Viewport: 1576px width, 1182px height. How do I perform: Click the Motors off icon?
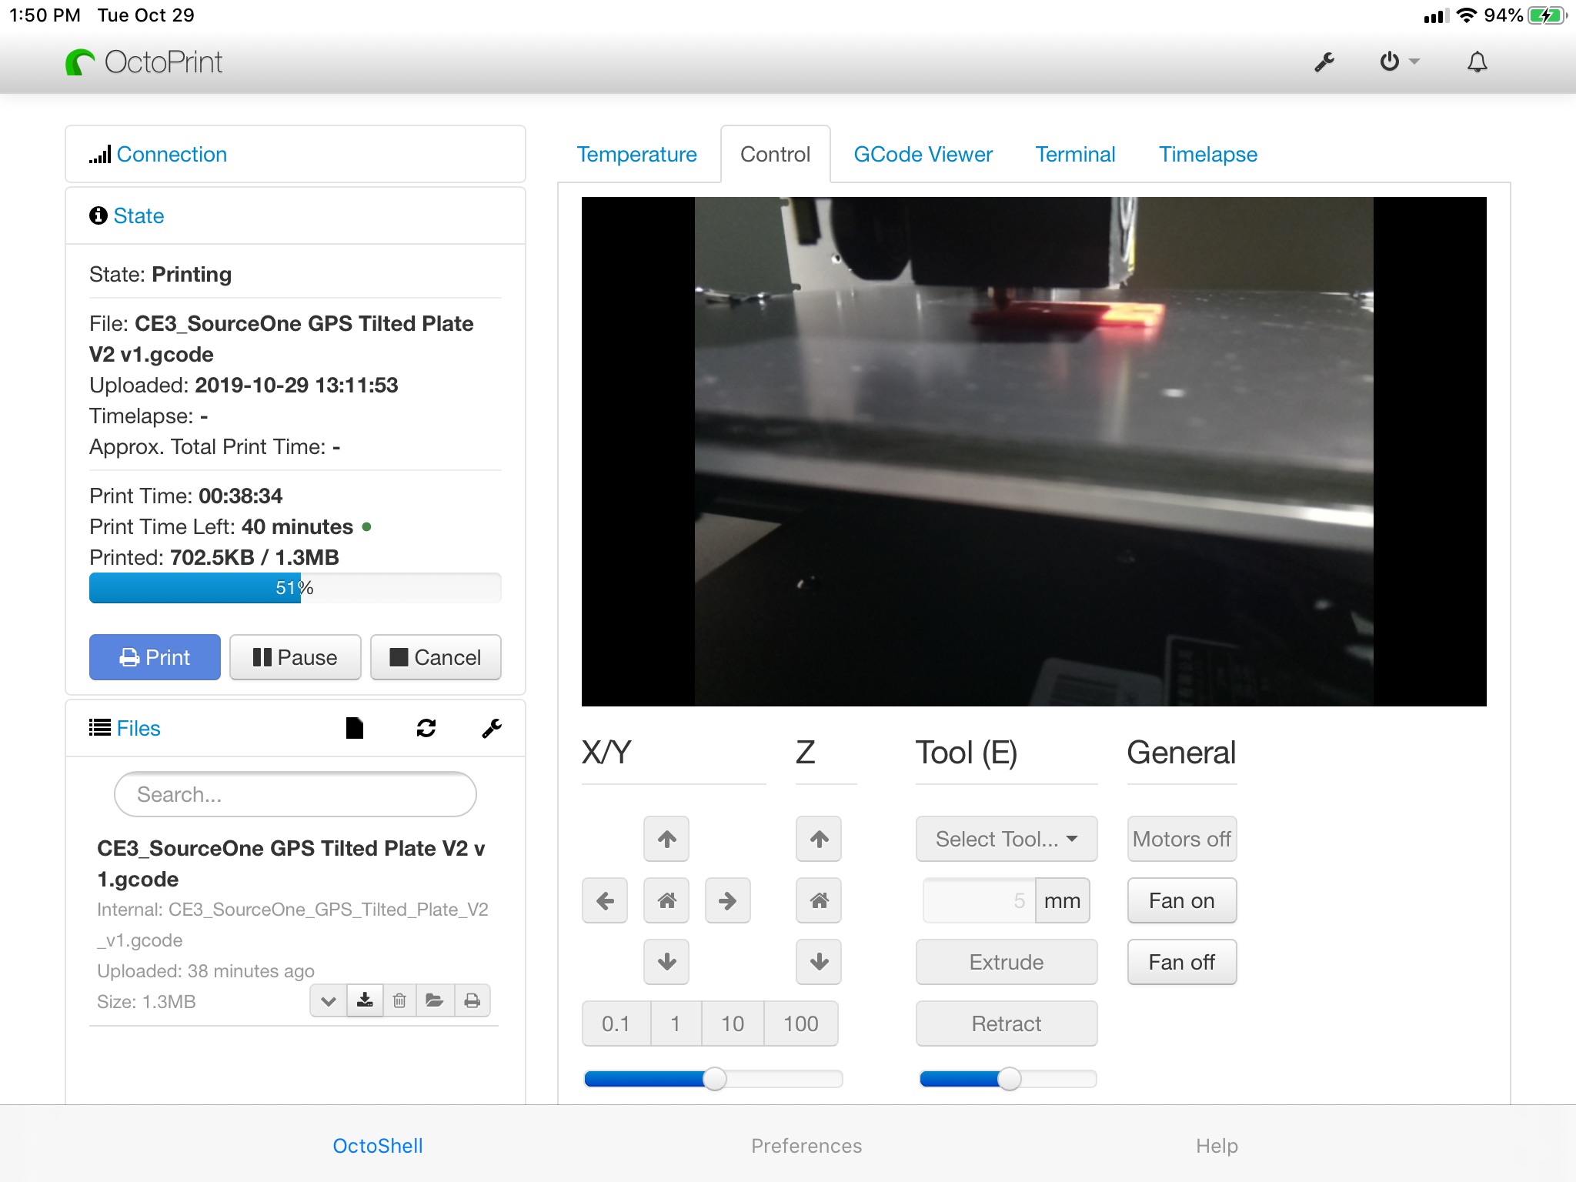tap(1179, 836)
